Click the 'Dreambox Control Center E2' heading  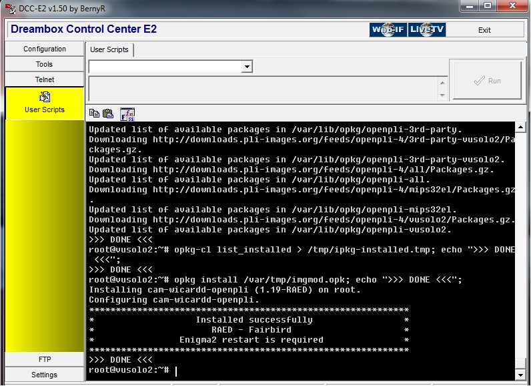tap(83, 29)
